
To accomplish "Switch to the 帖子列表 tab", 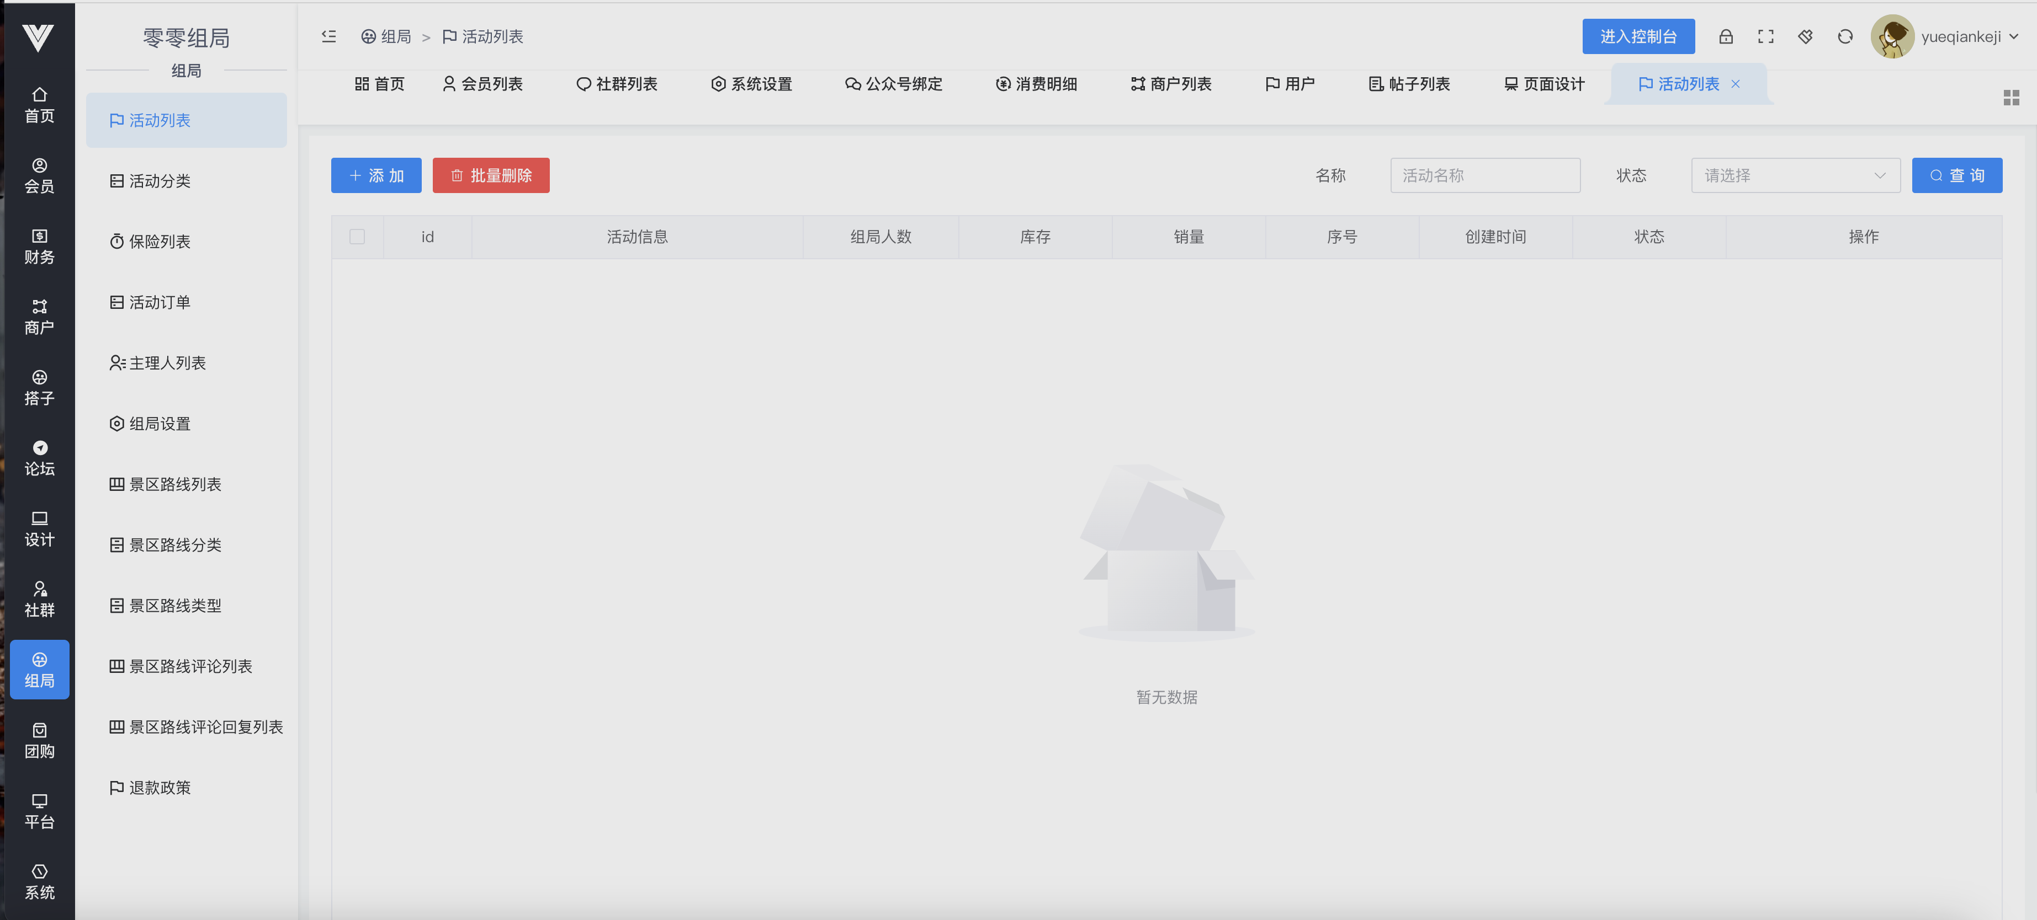I will (1409, 84).
